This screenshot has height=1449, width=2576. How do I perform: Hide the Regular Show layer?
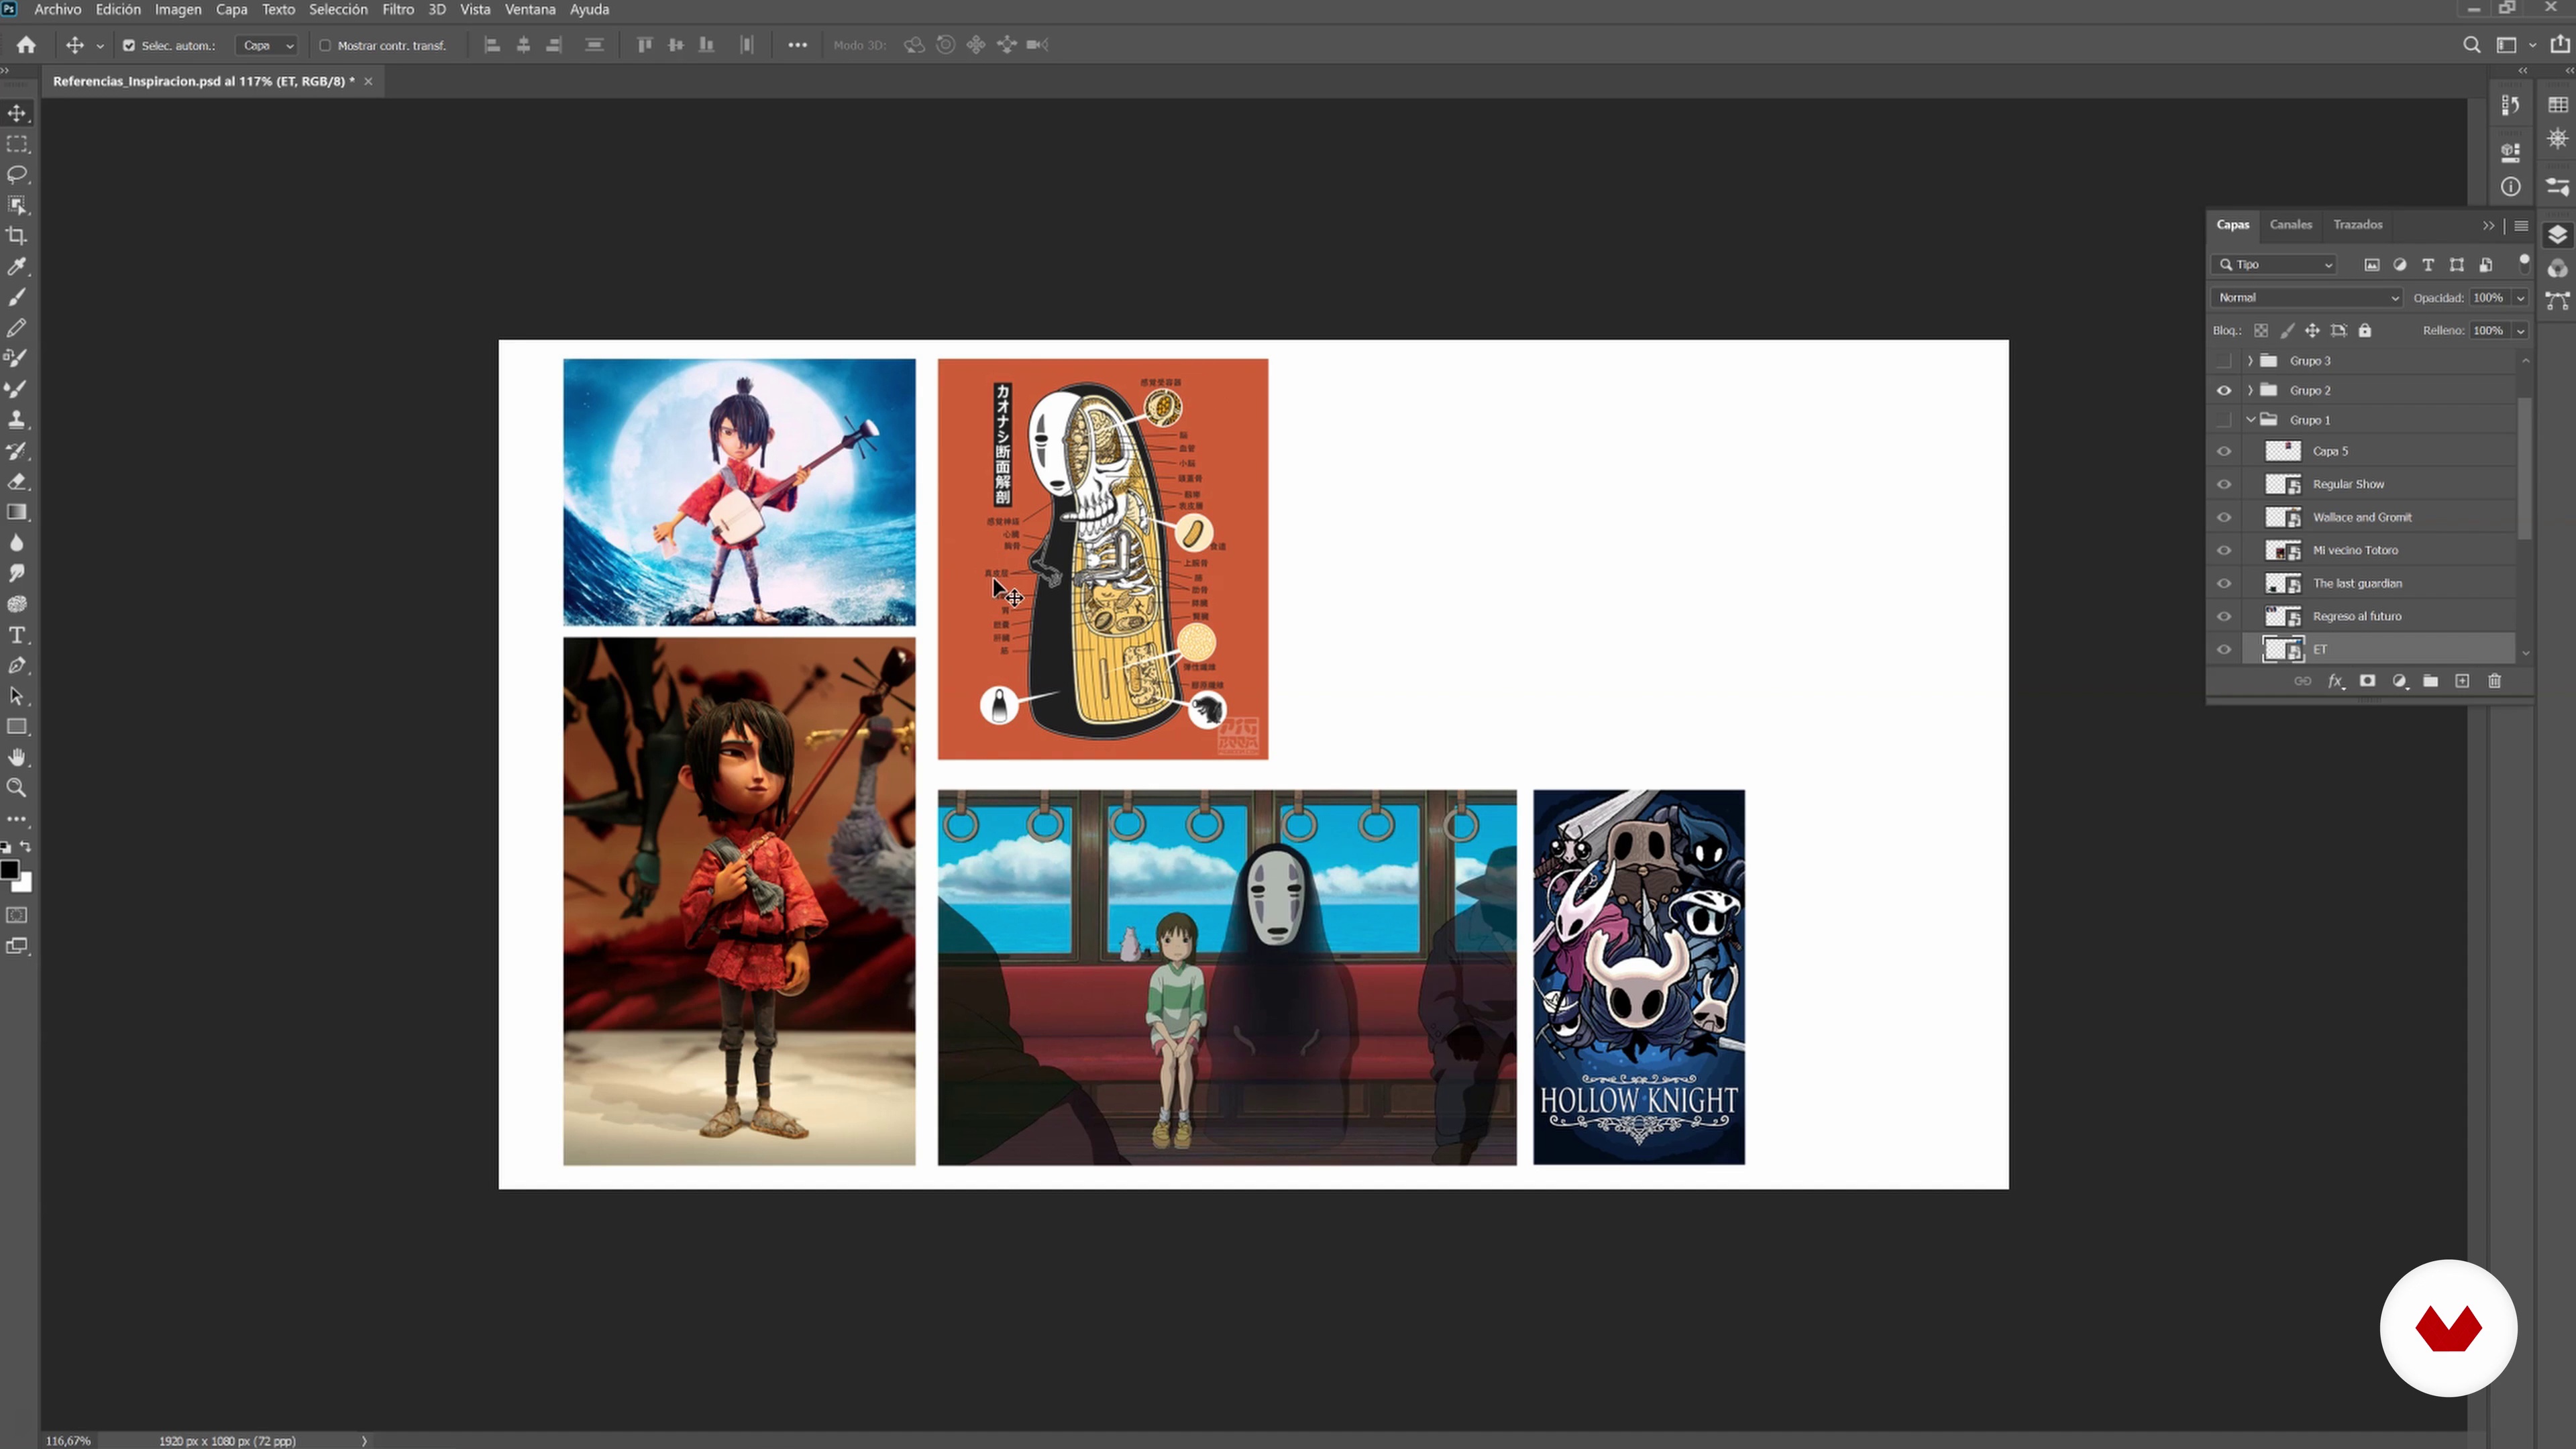[x=2223, y=484]
